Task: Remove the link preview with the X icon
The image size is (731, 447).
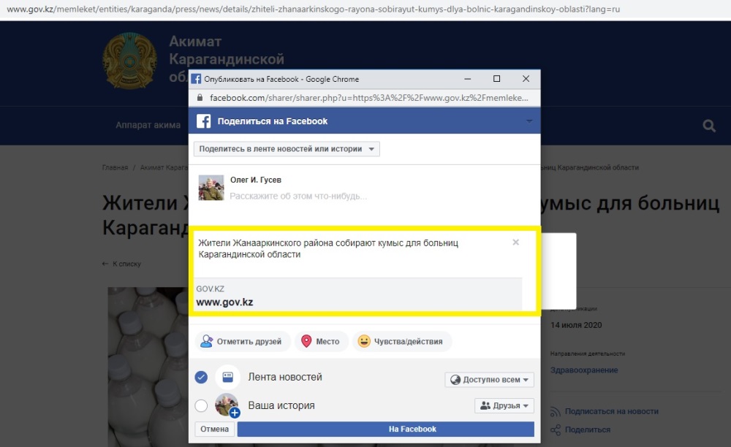Action: [x=515, y=242]
